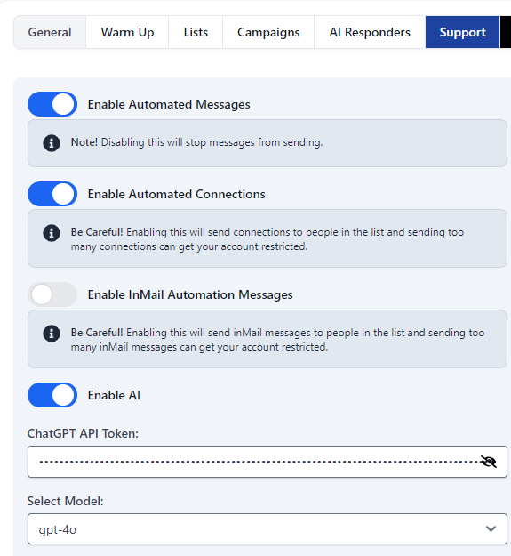The width and height of the screenshot is (511, 556).
Task: Click the Enable InMail Automation Messages label
Action: [x=190, y=294]
